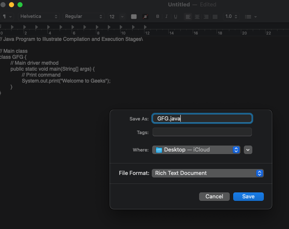Open the Regular typeface dropdown

[83, 17]
